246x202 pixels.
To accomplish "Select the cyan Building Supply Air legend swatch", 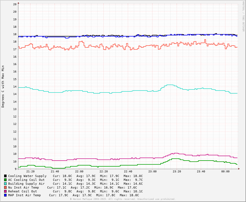I will [5, 184].
